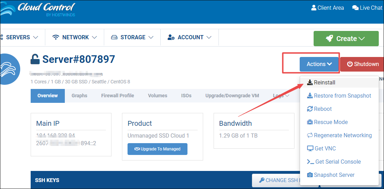Click the Rescue Mode medkit icon
The width and height of the screenshot is (384, 189).
310,122
